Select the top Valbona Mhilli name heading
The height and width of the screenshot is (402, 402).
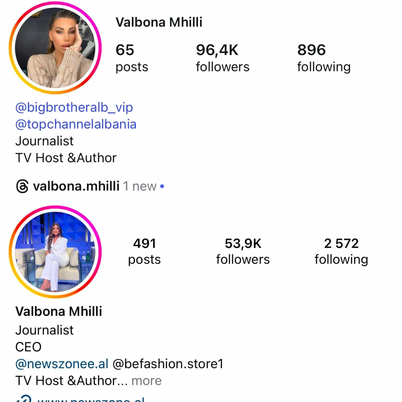159,22
